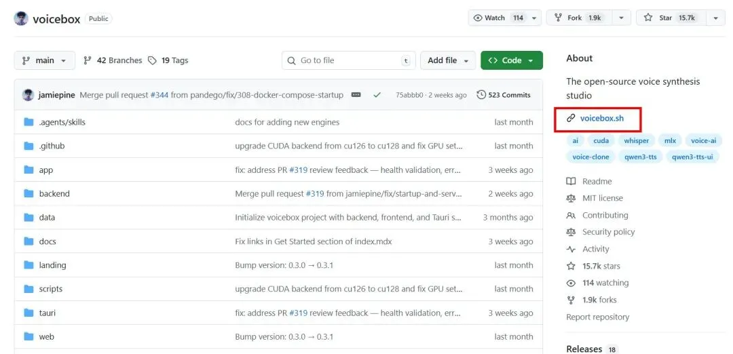Open the .github folder icon
733x354 pixels.
pyautogui.click(x=29, y=146)
